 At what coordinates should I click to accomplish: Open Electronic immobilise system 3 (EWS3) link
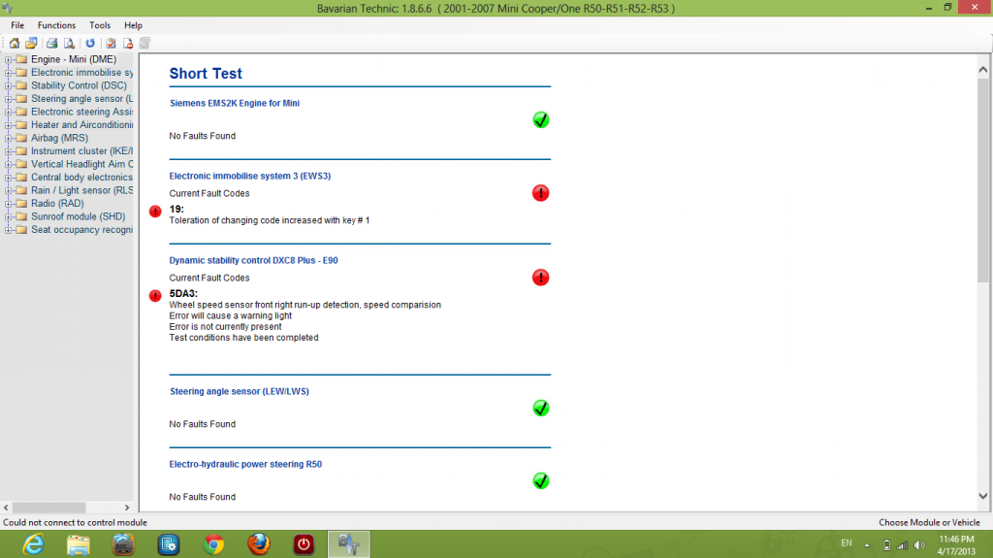point(249,176)
